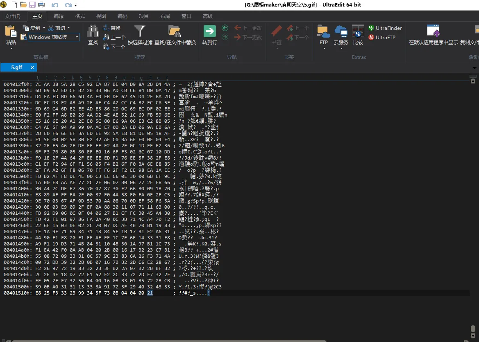479x342 pixels.
Task: Open the 复制 dropdown arrow
Action: 44,28
